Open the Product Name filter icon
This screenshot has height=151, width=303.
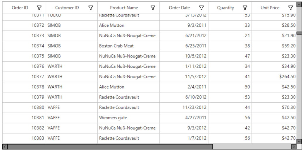pos(153,8)
